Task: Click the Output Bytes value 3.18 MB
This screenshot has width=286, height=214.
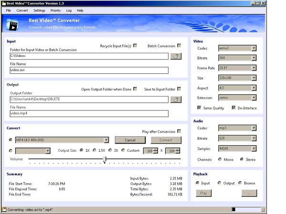Action: coord(176,184)
